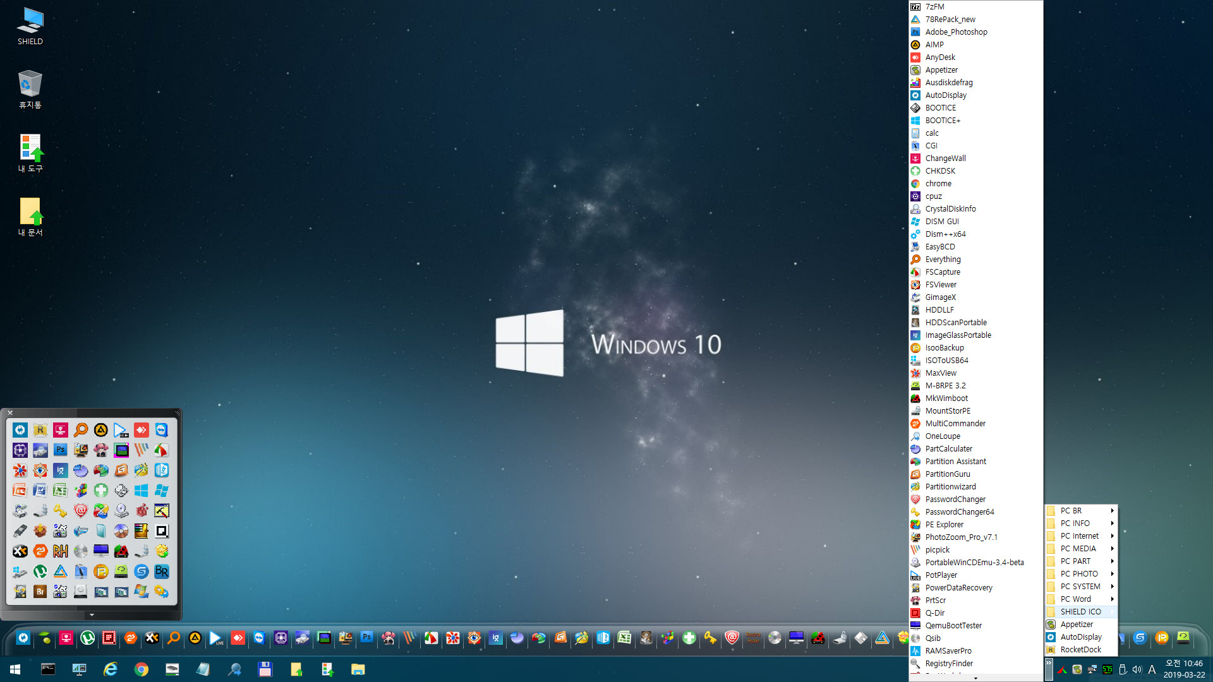Open the 내 문서 desktop shortcut
Screen dimensions: 1213x682
point(30,217)
